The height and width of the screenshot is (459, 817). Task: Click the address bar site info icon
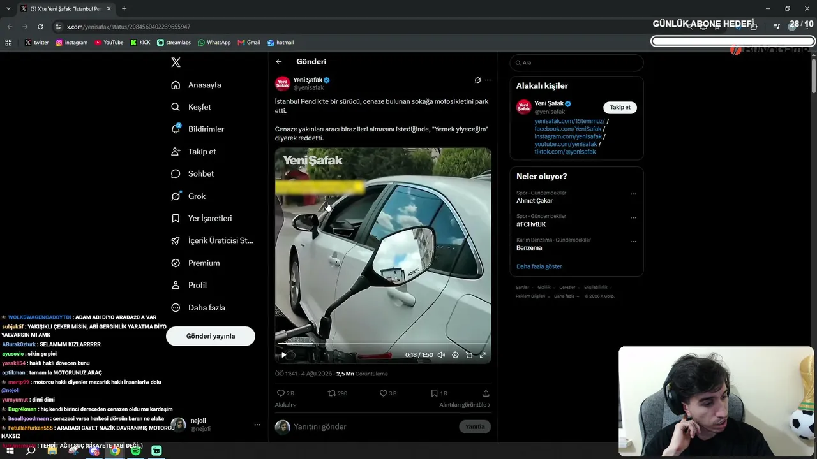59,27
